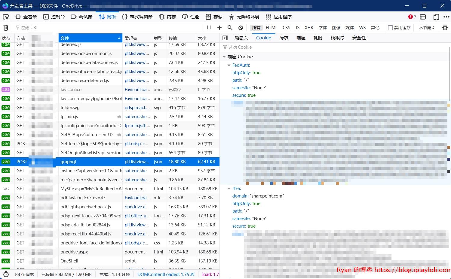Select the 所有 filter button
451x279 pixels.
[x=256, y=28]
